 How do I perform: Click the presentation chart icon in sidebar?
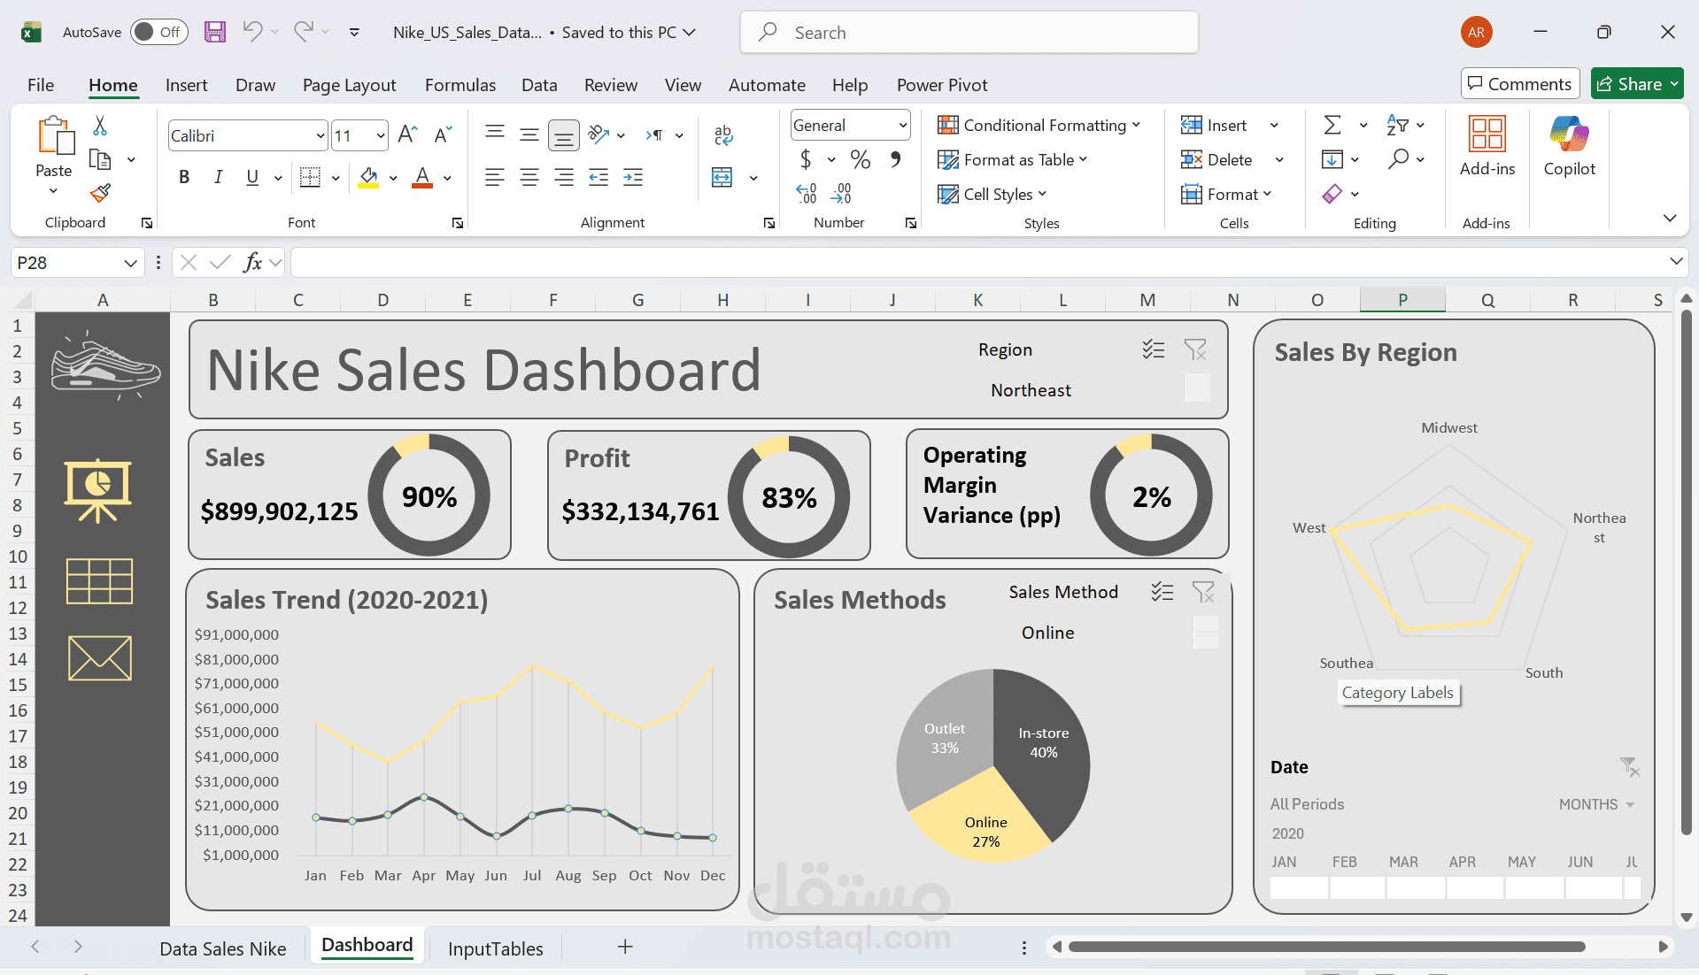point(98,490)
